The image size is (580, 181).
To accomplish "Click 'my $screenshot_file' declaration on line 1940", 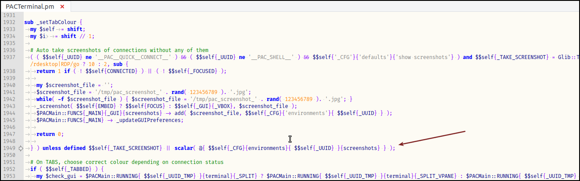I will click(68, 85).
